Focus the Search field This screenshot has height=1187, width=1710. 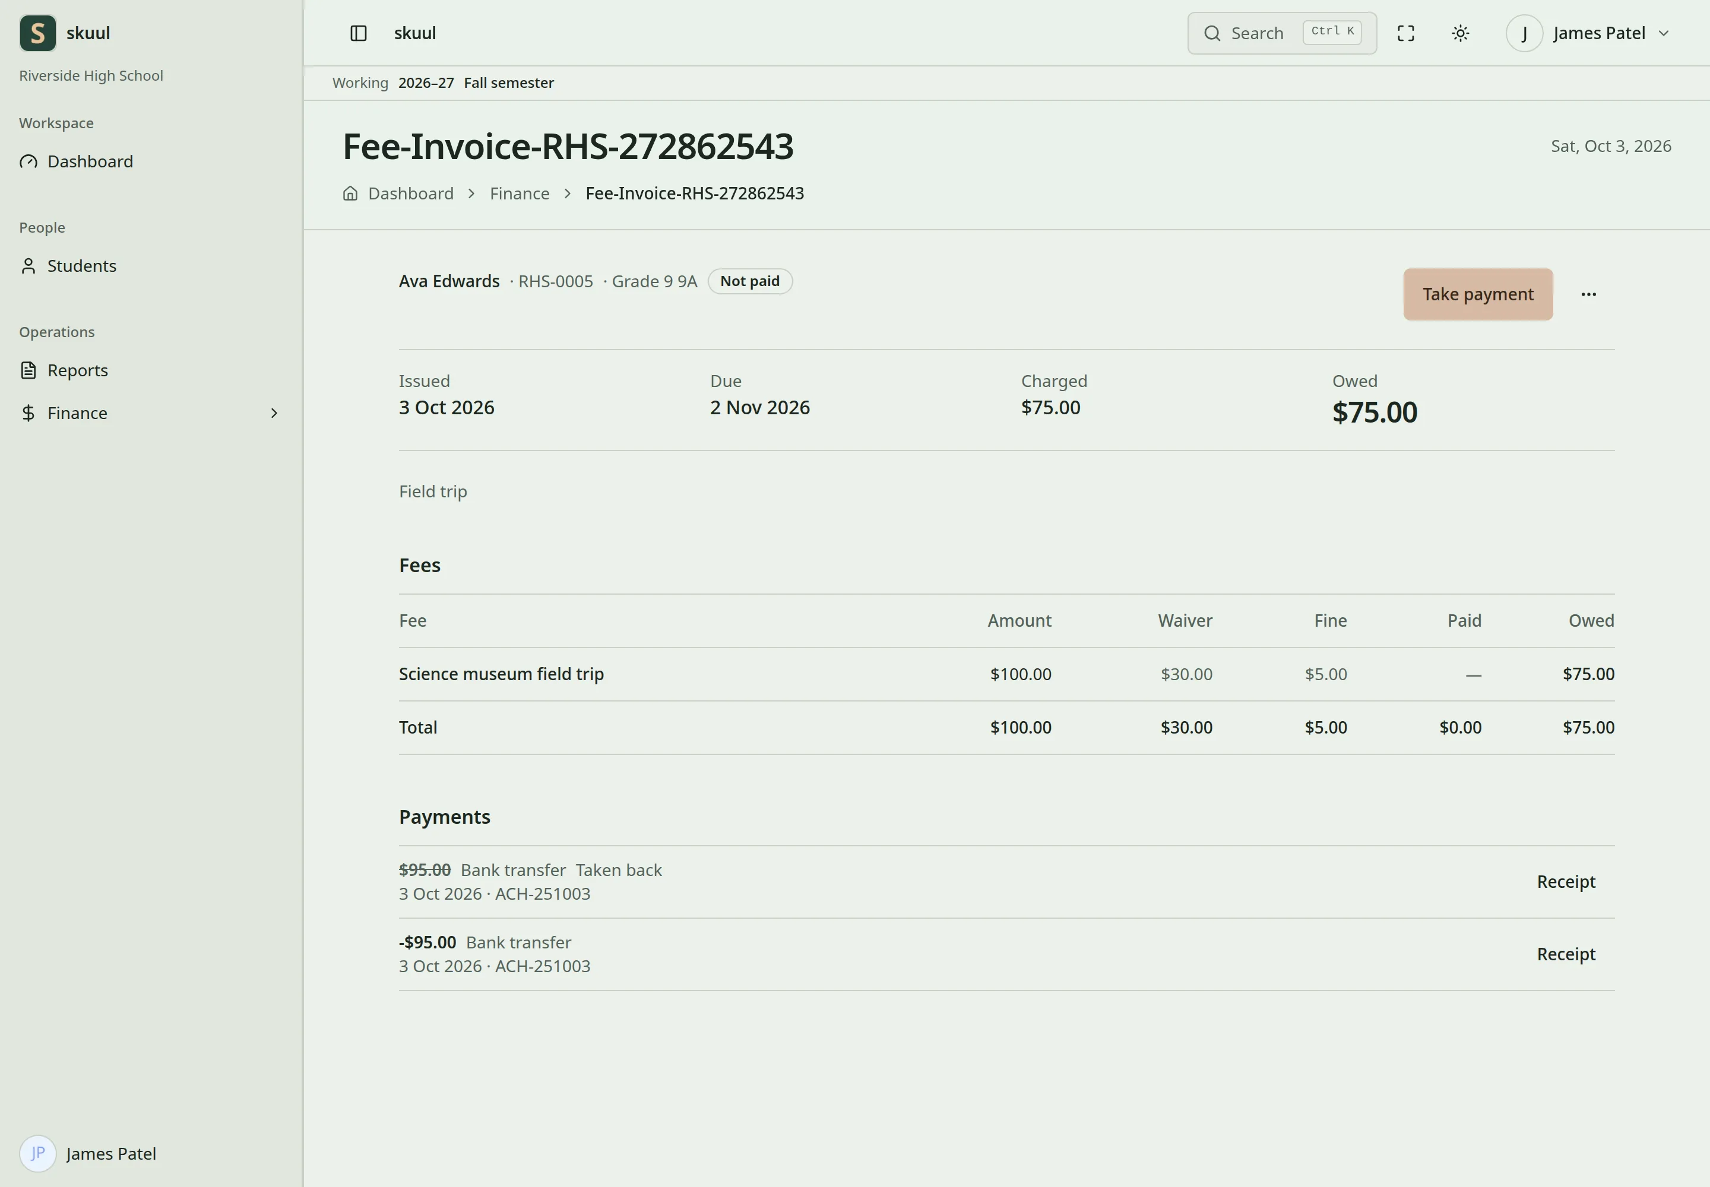[1282, 33]
